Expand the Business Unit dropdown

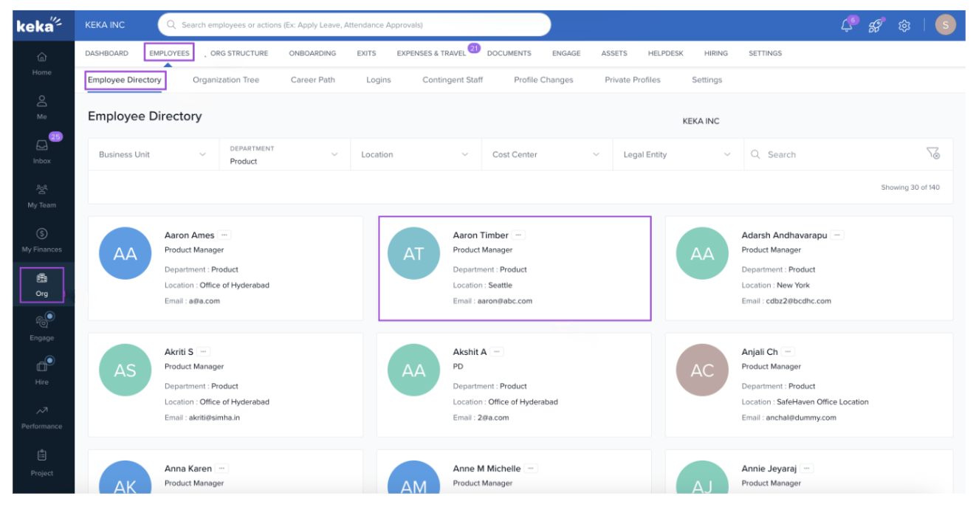tap(153, 154)
